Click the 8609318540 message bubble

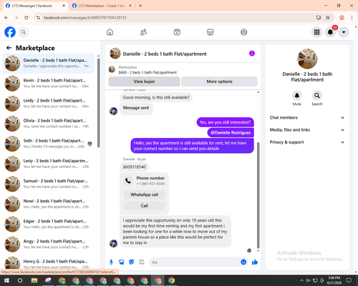[135, 167]
